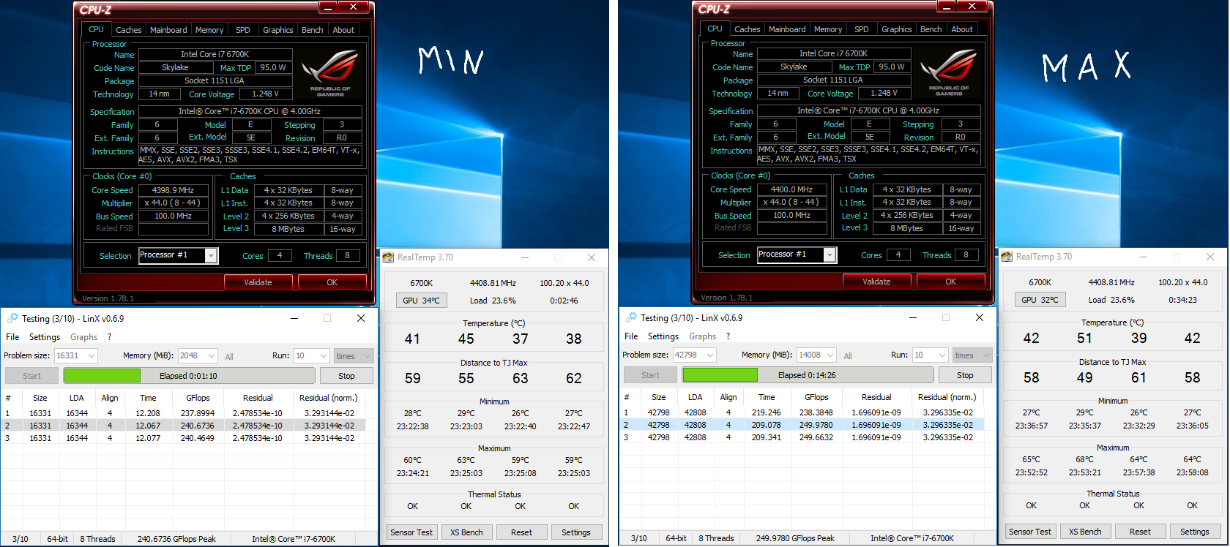Stop the LinX test with elapsed 0:14:26
The image size is (1230, 547).
point(965,375)
